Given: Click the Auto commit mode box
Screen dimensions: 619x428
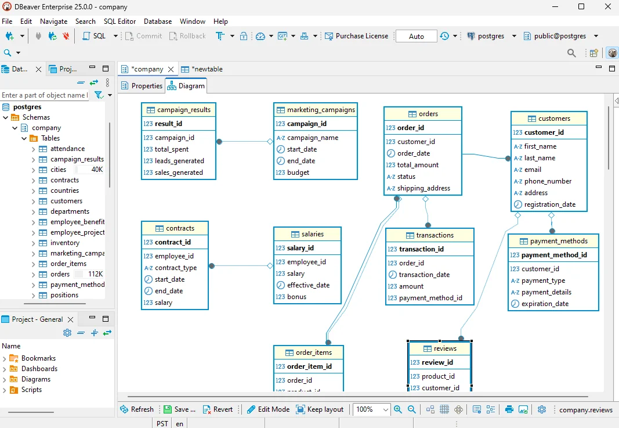Looking at the screenshot, I should tap(416, 36).
